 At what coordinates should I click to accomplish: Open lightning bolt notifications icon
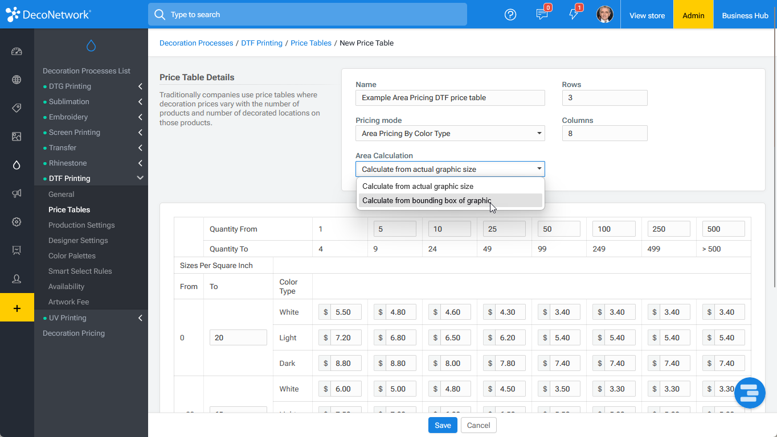click(x=574, y=14)
